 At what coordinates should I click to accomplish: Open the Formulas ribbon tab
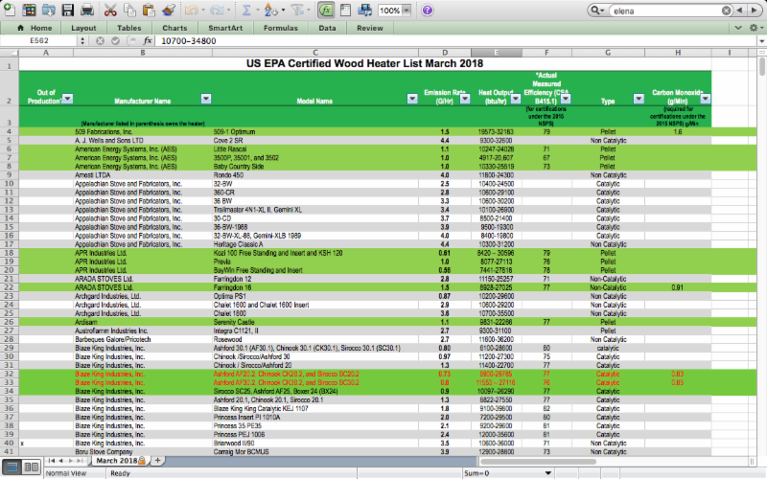tap(280, 28)
